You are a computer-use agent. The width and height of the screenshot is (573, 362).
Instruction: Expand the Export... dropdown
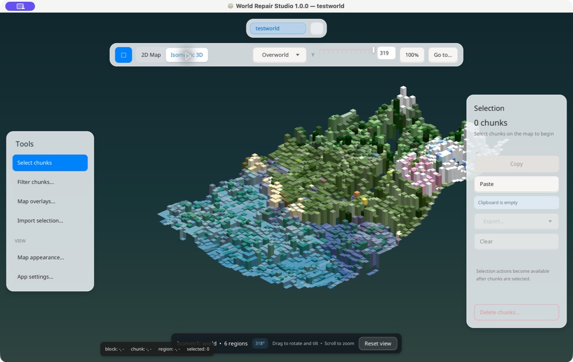pos(517,221)
